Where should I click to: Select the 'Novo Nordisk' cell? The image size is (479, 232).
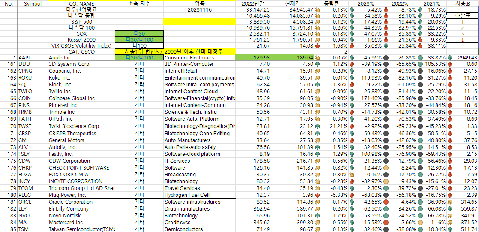pyautogui.click(x=81, y=215)
